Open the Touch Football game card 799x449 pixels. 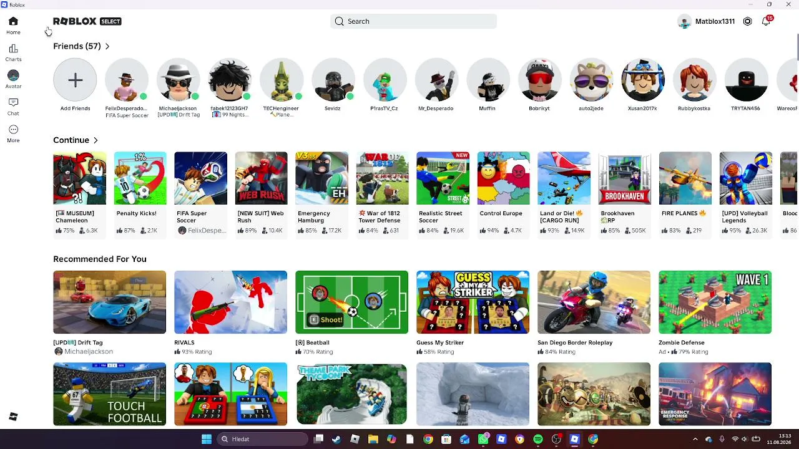click(109, 394)
